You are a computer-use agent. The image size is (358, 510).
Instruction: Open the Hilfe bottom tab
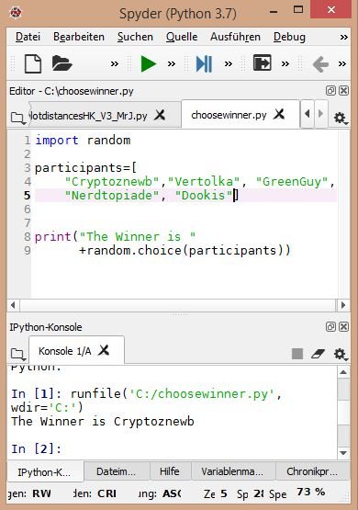point(169,471)
